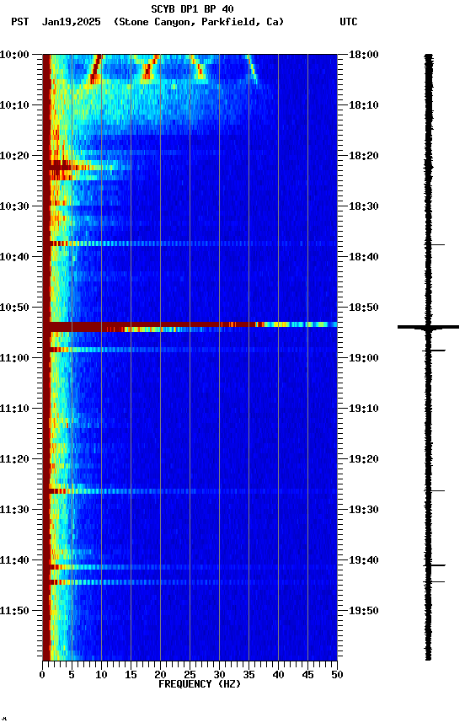Click the 'UTC' timezone label
This screenshot has width=465, height=728.
coord(349,22)
